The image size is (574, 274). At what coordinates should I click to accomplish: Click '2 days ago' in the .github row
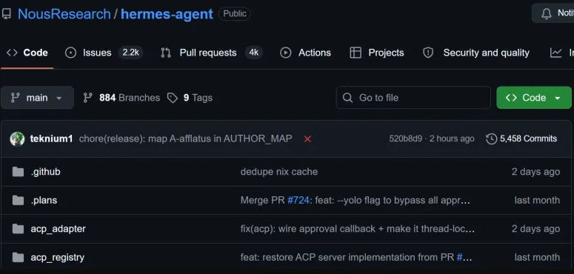point(536,172)
